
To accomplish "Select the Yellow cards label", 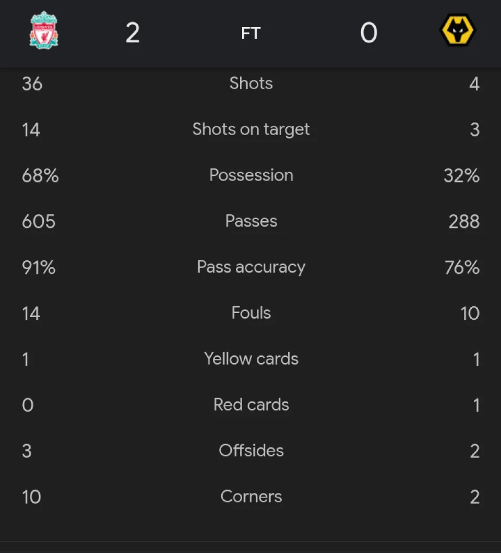I will [x=251, y=359].
